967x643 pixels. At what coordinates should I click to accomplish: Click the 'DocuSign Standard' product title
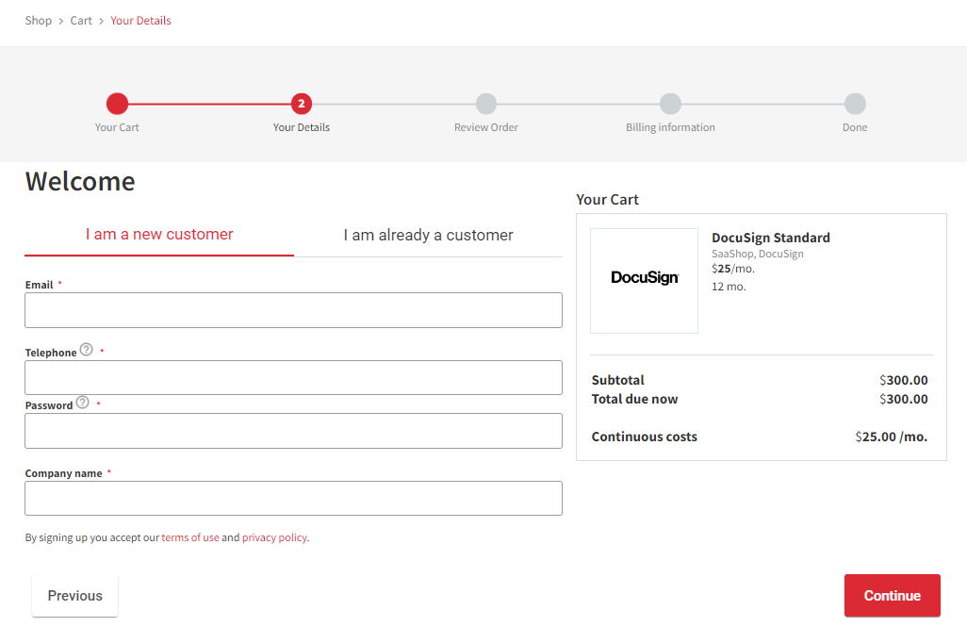pyautogui.click(x=770, y=238)
